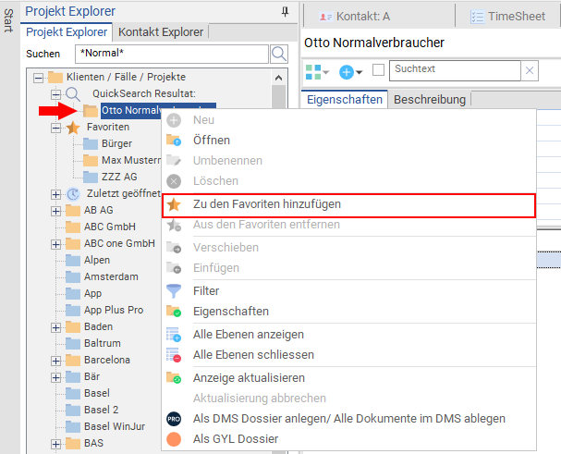Click the Öffnen folder icon

[174, 140]
